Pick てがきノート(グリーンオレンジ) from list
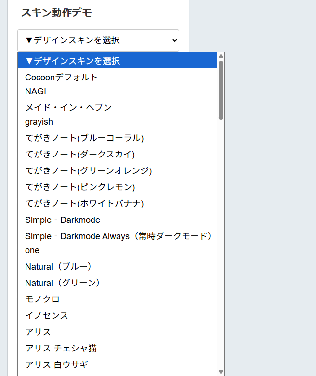 pos(89,171)
